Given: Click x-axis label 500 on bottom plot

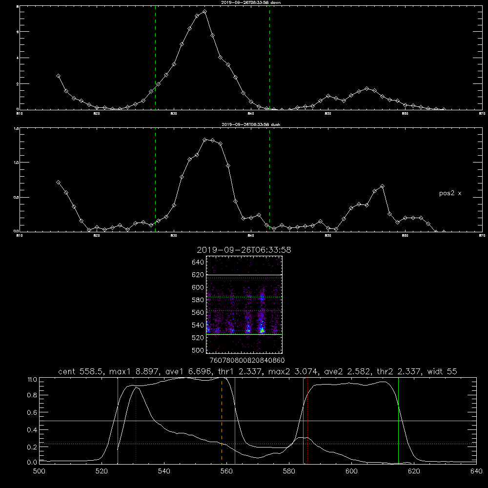Looking at the screenshot, I should [39, 471].
